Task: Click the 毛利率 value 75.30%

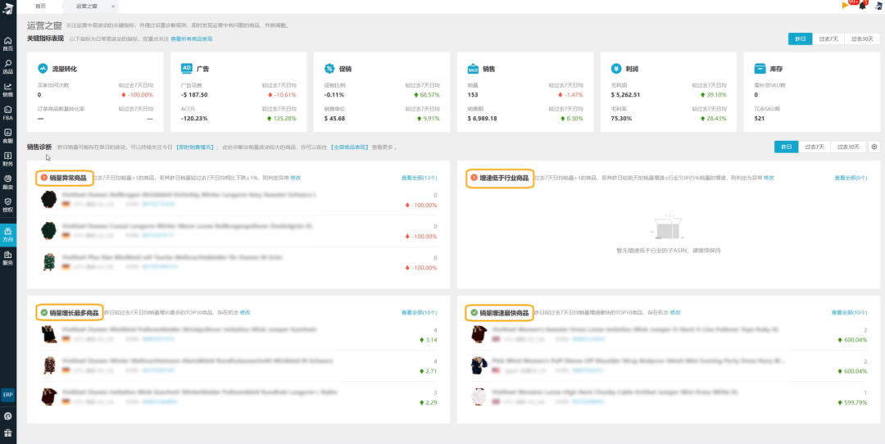Action: click(621, 119)
